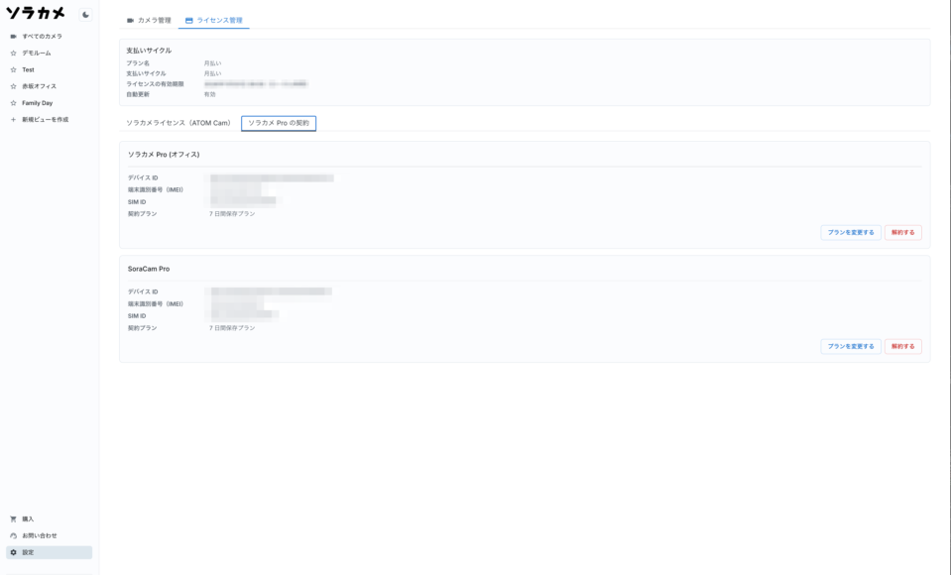
Task: Click the デバイス ID label in SoraCam Pro card
Action: 143,291
